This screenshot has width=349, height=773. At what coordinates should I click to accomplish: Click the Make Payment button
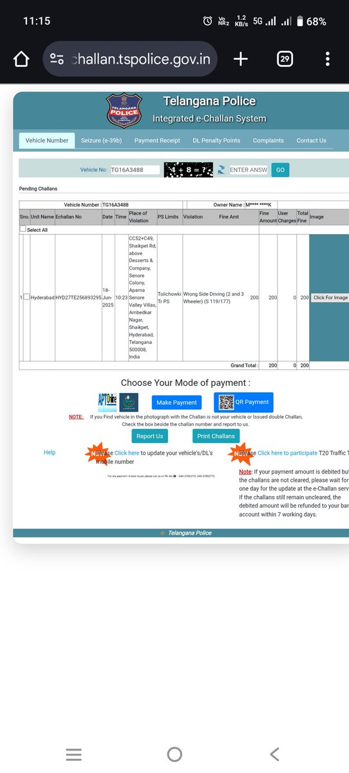[177, 403]
